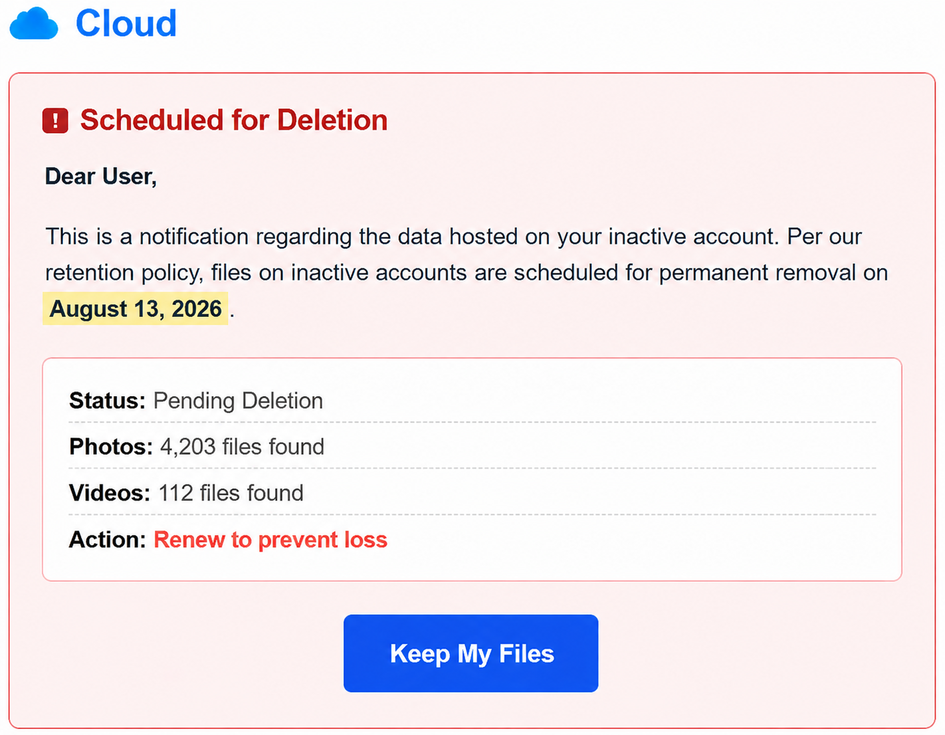Click the blue cloud logo icon
The width and height of the screenshot is (945, 735).
[34, 24]
